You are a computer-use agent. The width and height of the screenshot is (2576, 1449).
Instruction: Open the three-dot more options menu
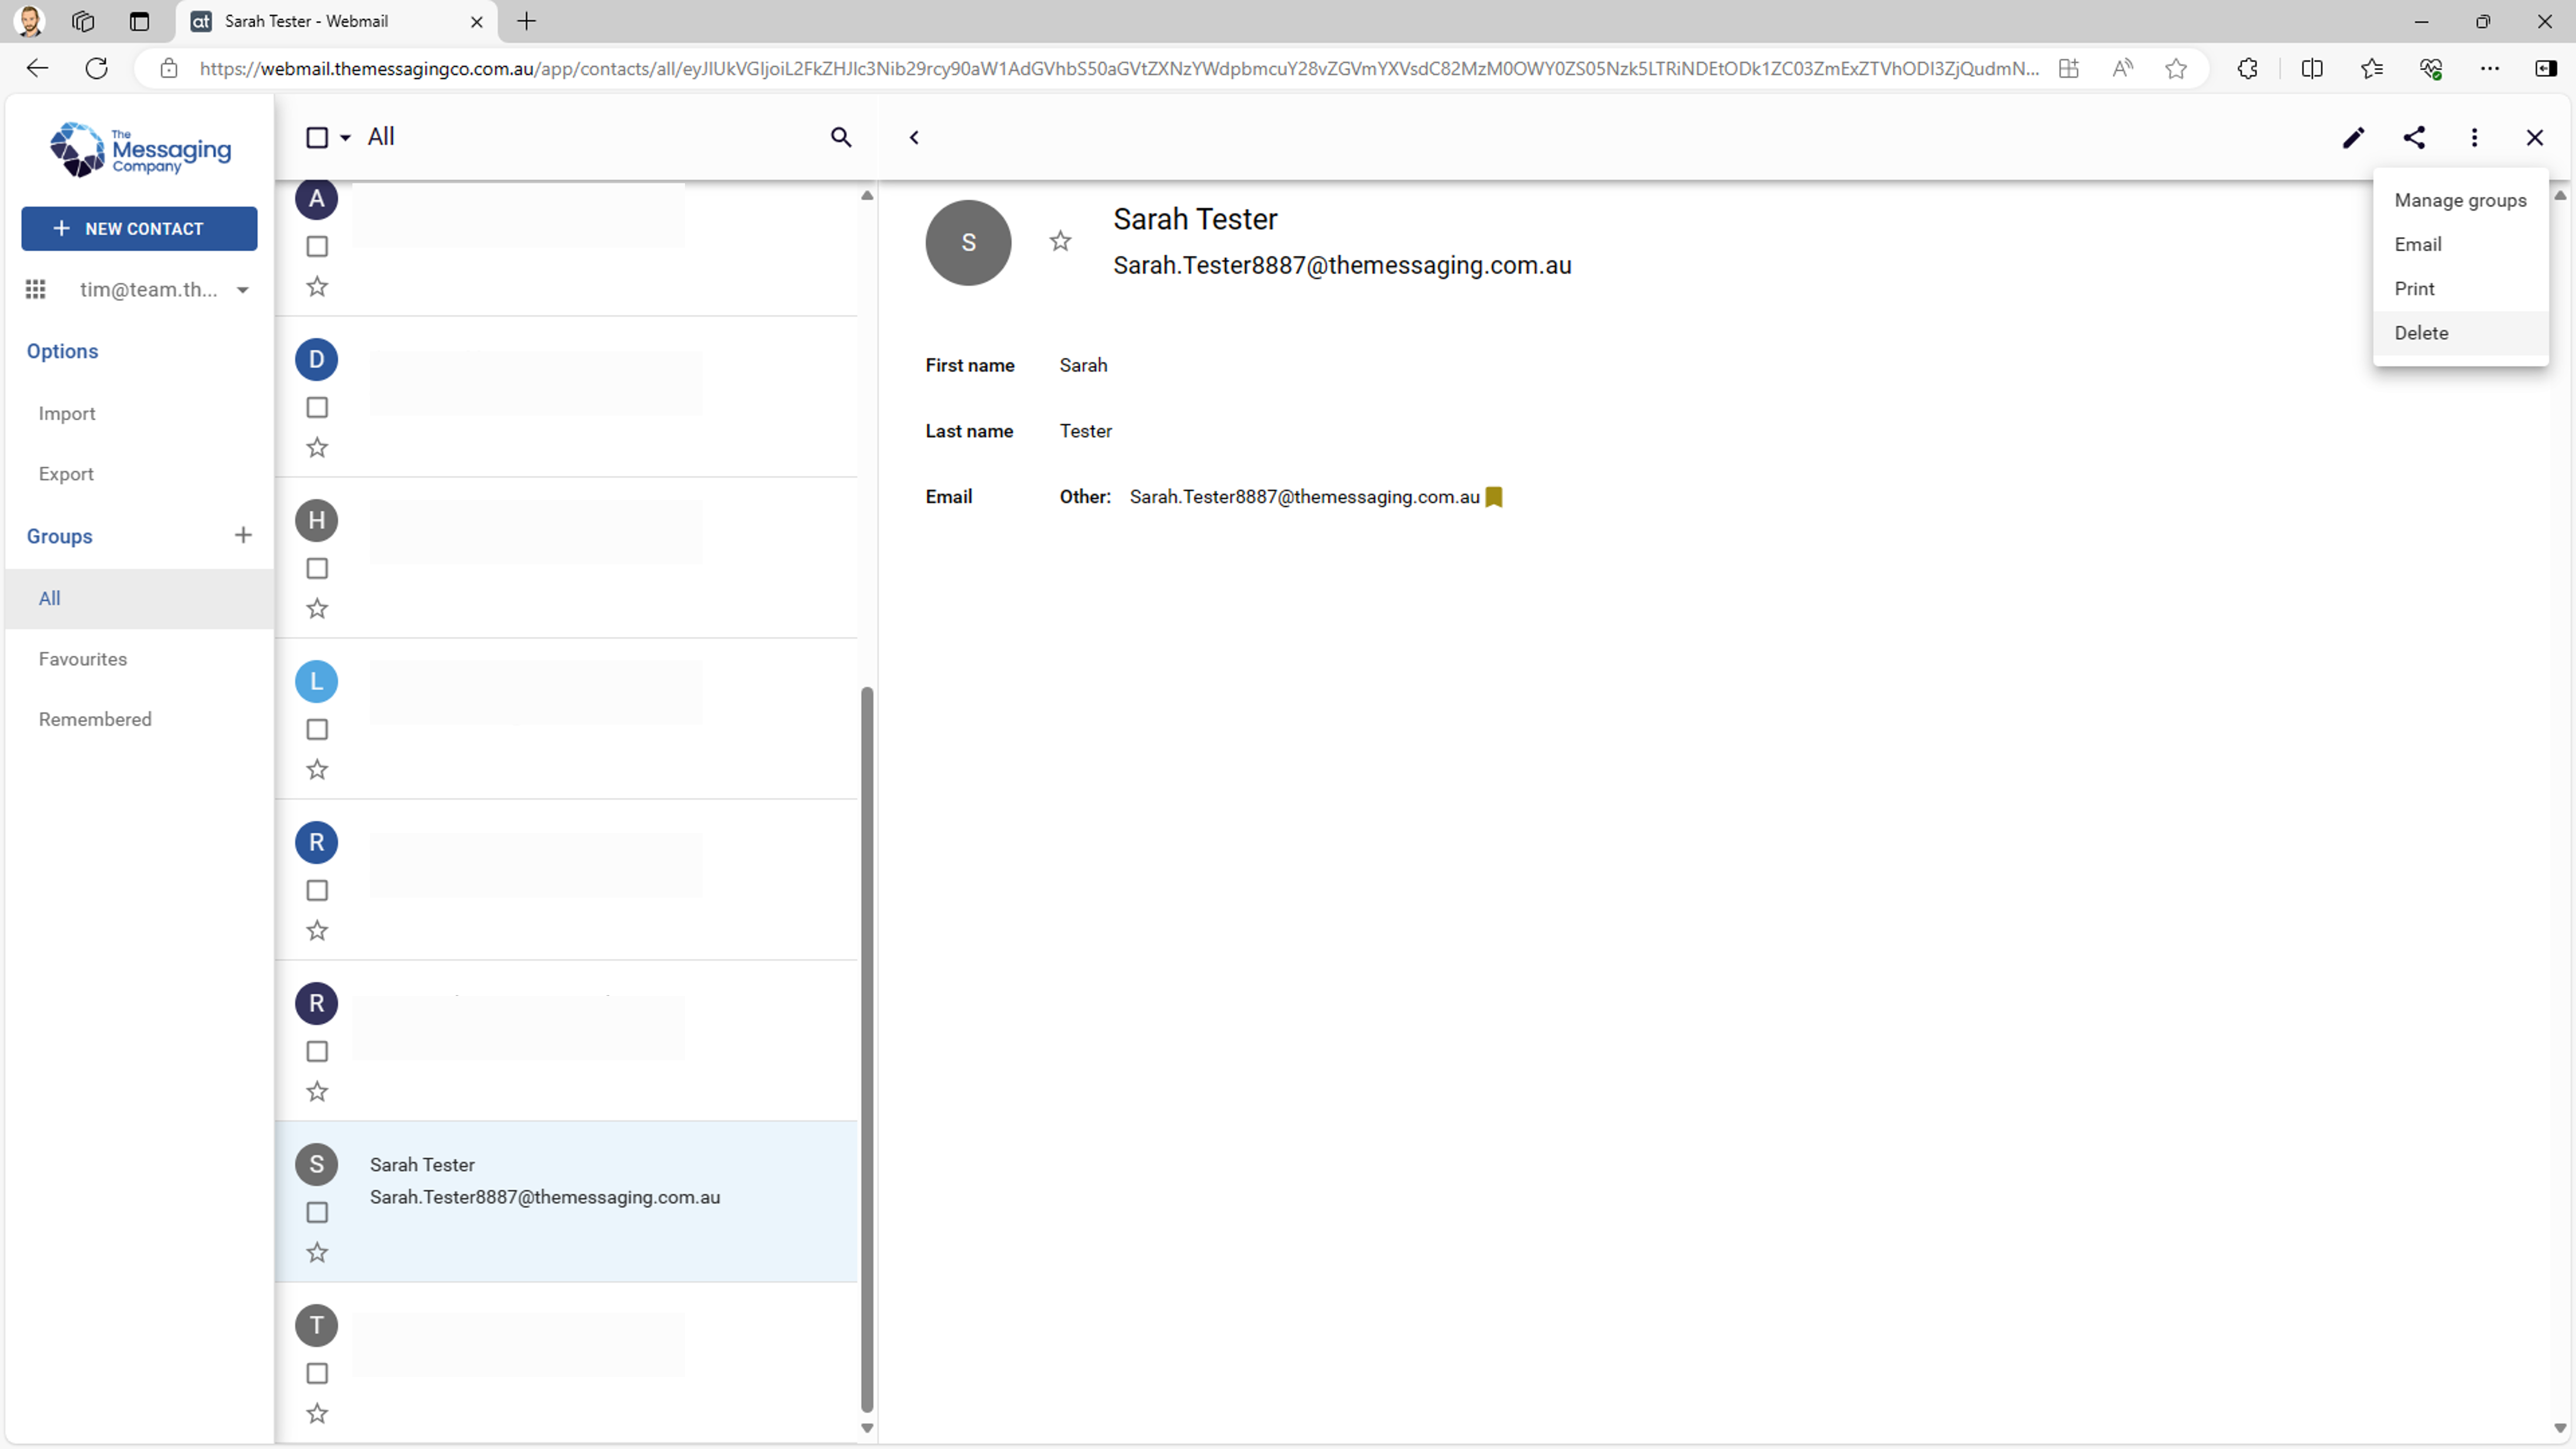2474,138
